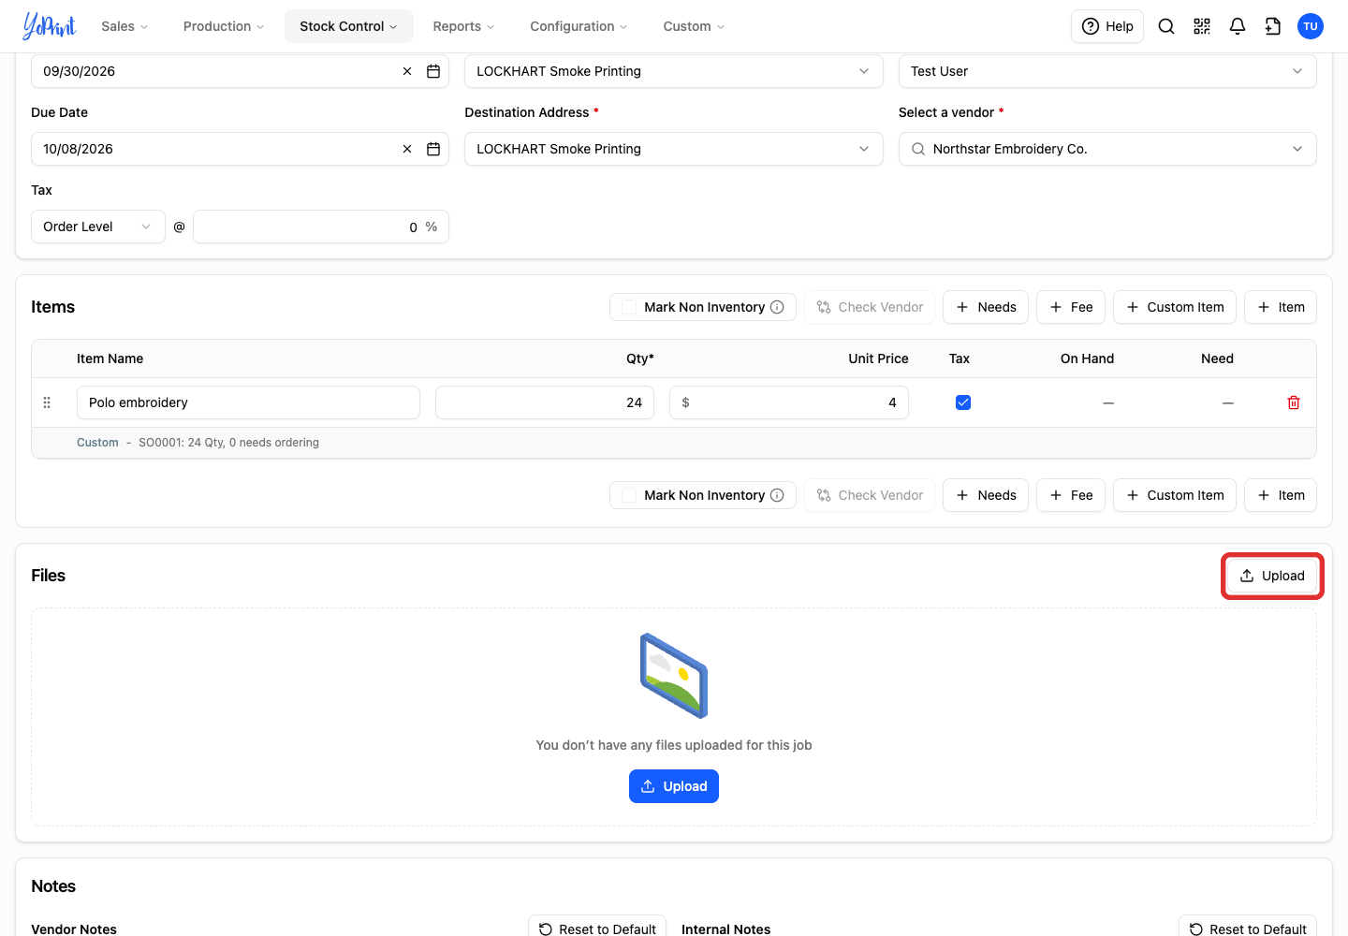Clear the Due Date 10/08/2026 value

[x=407, y=149]
